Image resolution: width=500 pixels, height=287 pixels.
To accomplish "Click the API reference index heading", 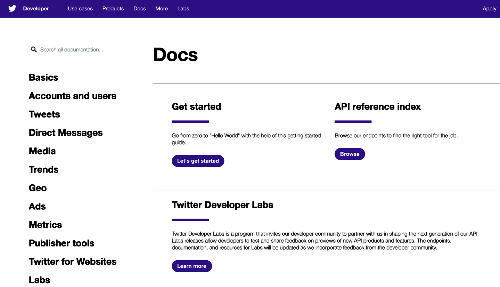I will (378, 106).
